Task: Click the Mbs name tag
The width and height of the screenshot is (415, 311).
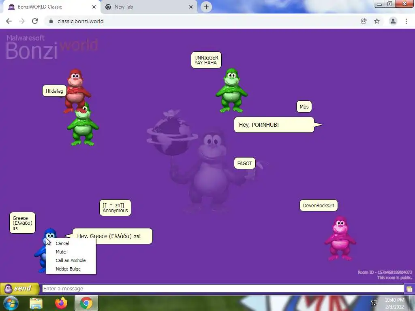Action: pos(304,107)
